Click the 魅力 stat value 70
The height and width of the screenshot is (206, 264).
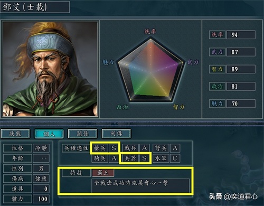point(241,104)
